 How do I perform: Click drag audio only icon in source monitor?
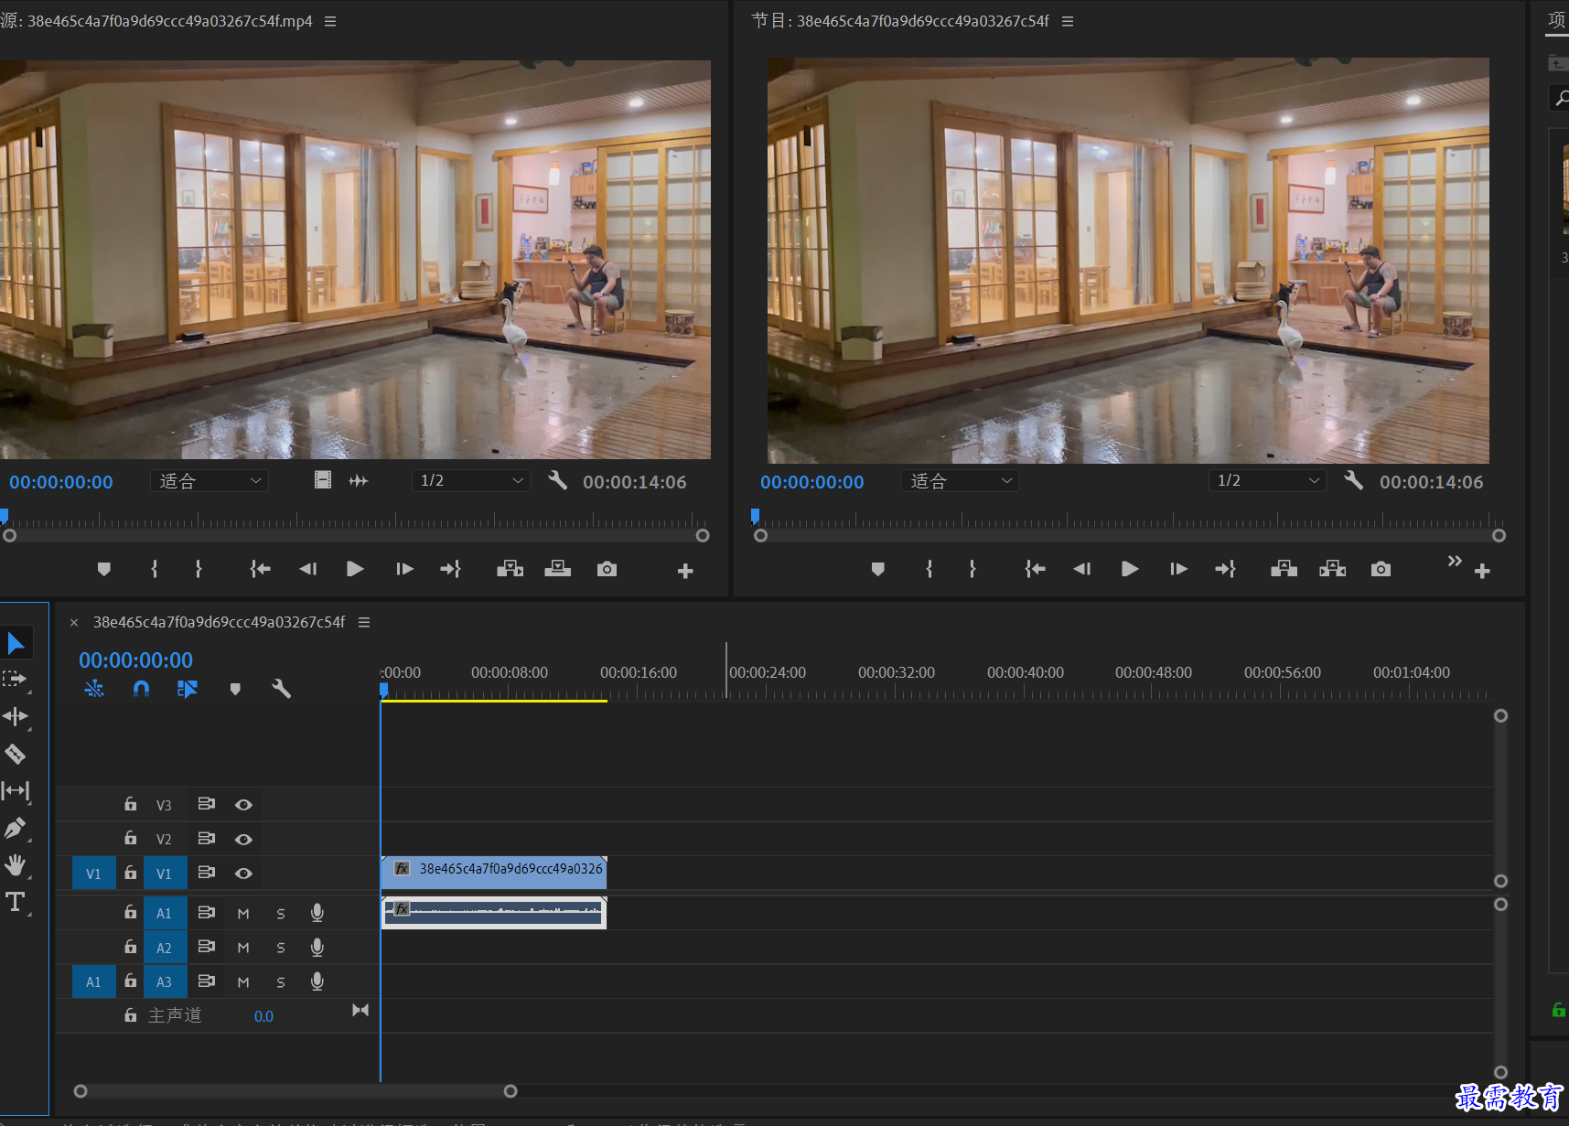[359, 480]
